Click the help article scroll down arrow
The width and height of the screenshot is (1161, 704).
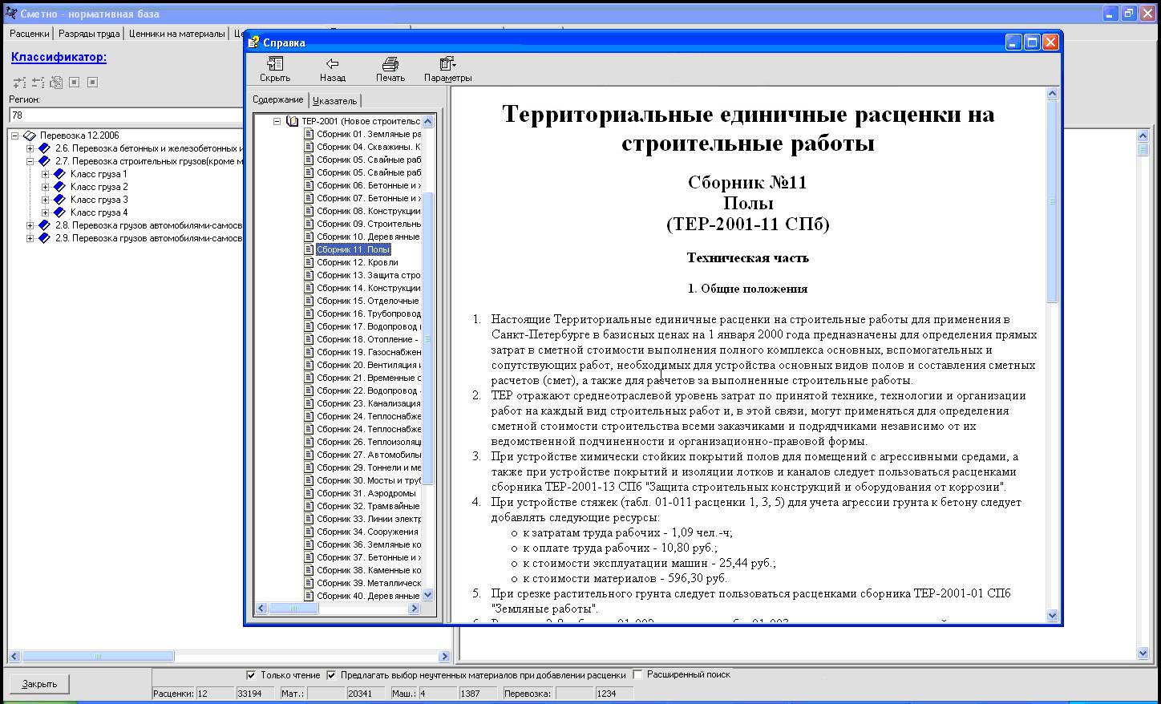coord(1053,615)
